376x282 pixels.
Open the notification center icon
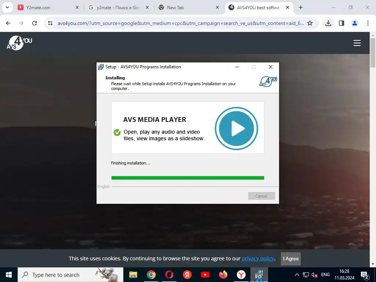[x=365, y=275]
